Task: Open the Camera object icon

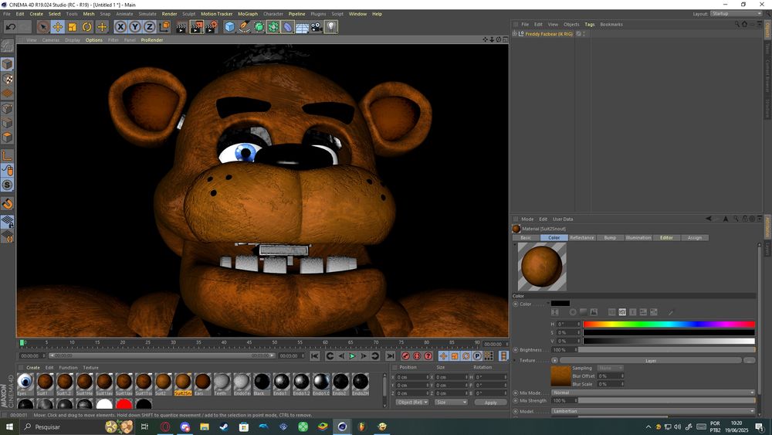Action: click(317, 27)
